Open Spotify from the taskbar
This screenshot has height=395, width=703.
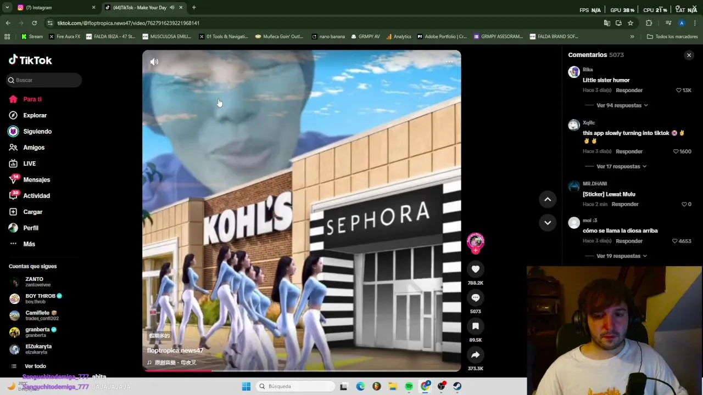(x=409, y=386)
